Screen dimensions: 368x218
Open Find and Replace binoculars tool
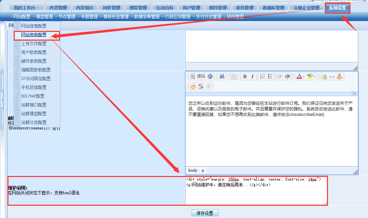pyautogui.click(x=222, y=76)
